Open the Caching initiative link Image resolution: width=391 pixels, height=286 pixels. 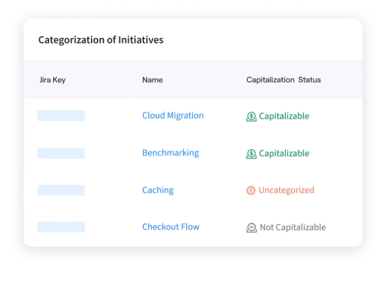pyautogui.click(x=158, y=190)
